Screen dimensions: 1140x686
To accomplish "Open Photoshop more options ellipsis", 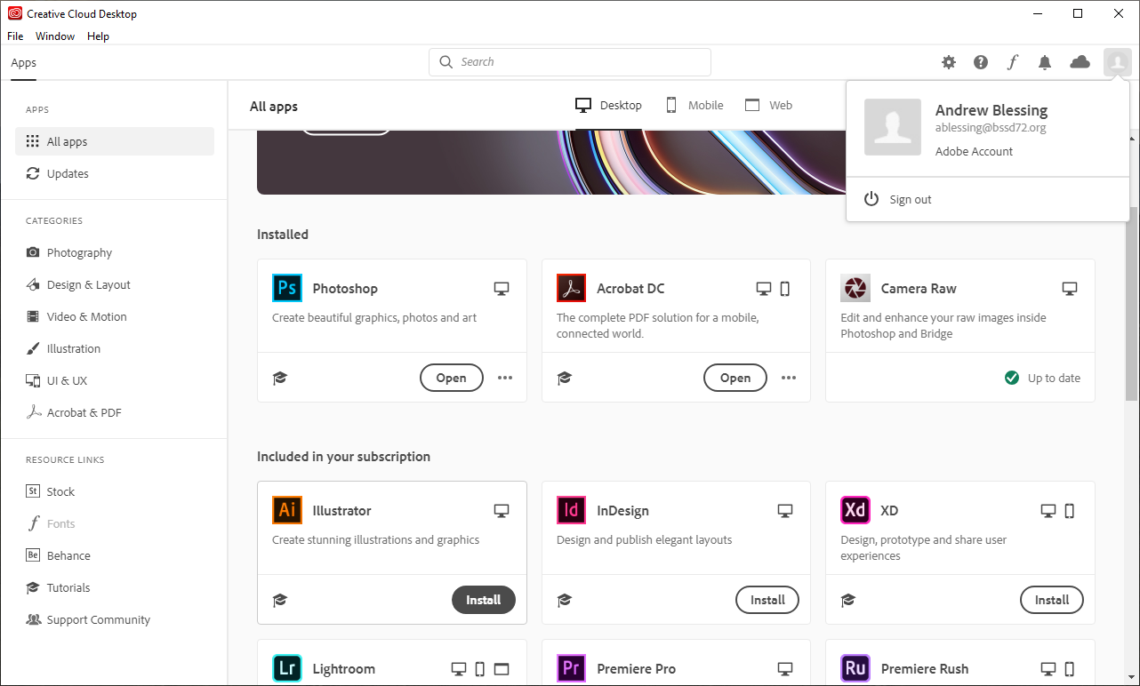I will click(x=505, y=378).
